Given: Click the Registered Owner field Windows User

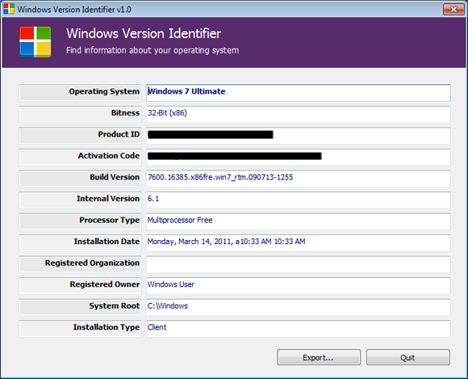Looking at the screenshot, I should coord(299,286).
